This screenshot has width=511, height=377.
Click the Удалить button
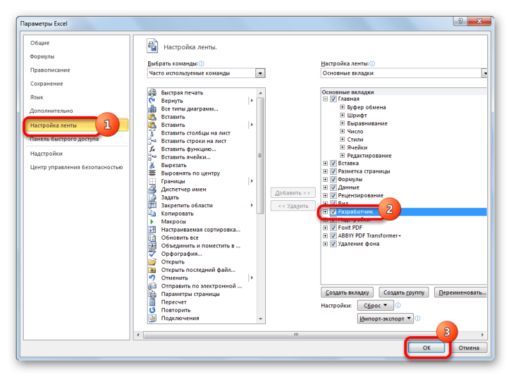click(293, 206)
